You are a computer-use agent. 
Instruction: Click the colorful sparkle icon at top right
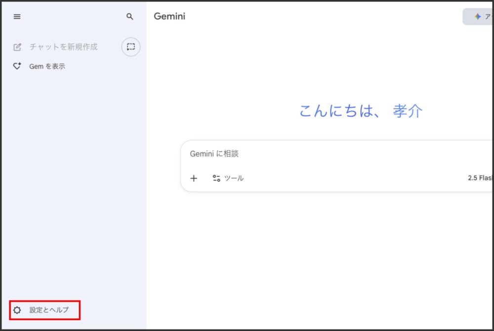[x=477, y=17]
